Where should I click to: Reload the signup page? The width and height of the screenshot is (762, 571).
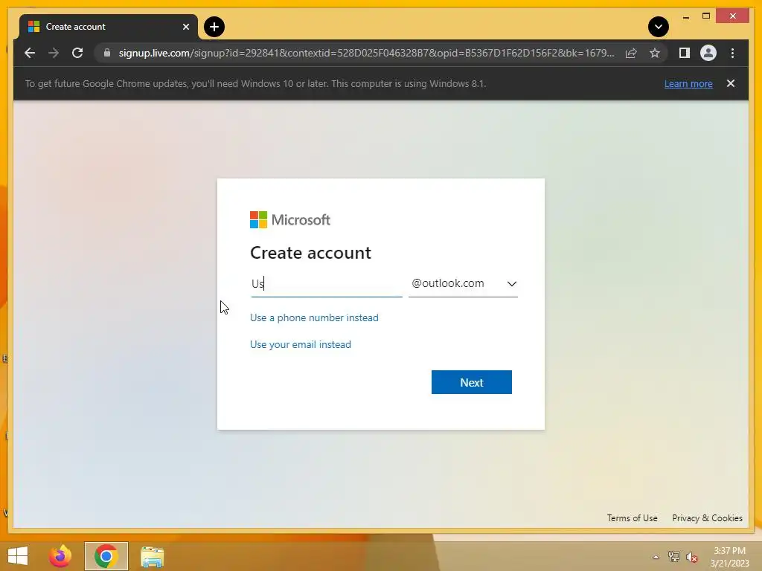click(x=77, y=53)
